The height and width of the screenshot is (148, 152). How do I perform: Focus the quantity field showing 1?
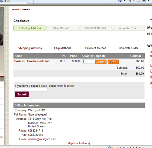(88, 61)
